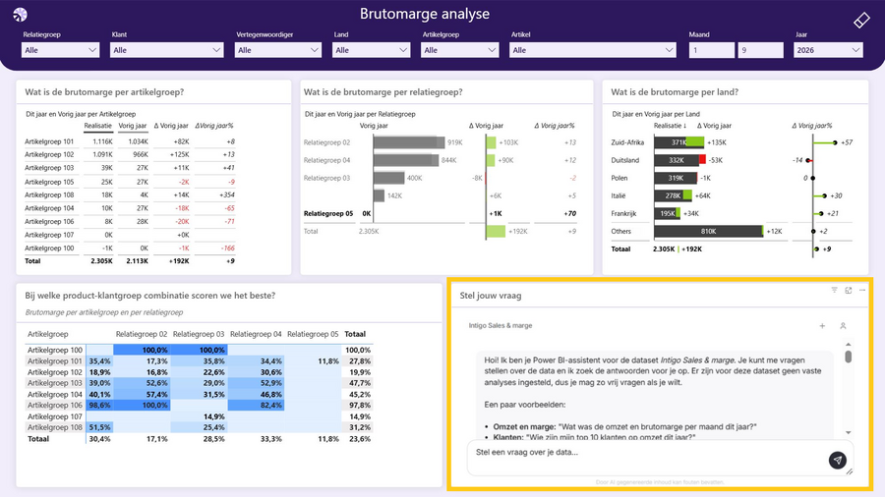Select the Zuid-Afrika bar showing 371K

click(x=678, y=142)
